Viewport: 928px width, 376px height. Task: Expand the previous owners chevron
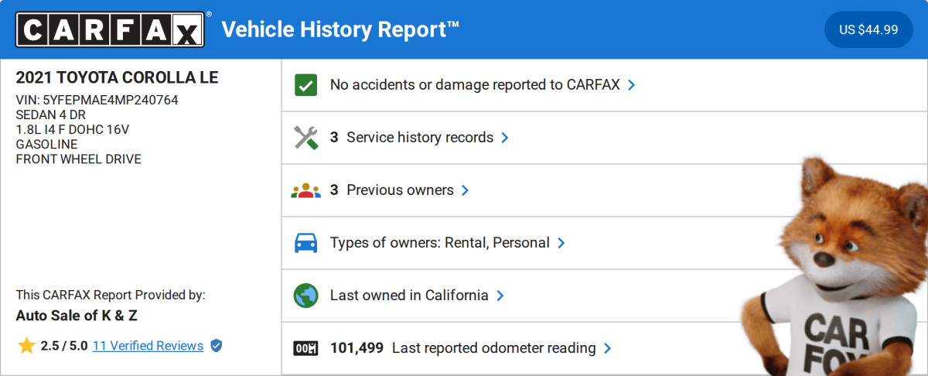tap(465, 190)
